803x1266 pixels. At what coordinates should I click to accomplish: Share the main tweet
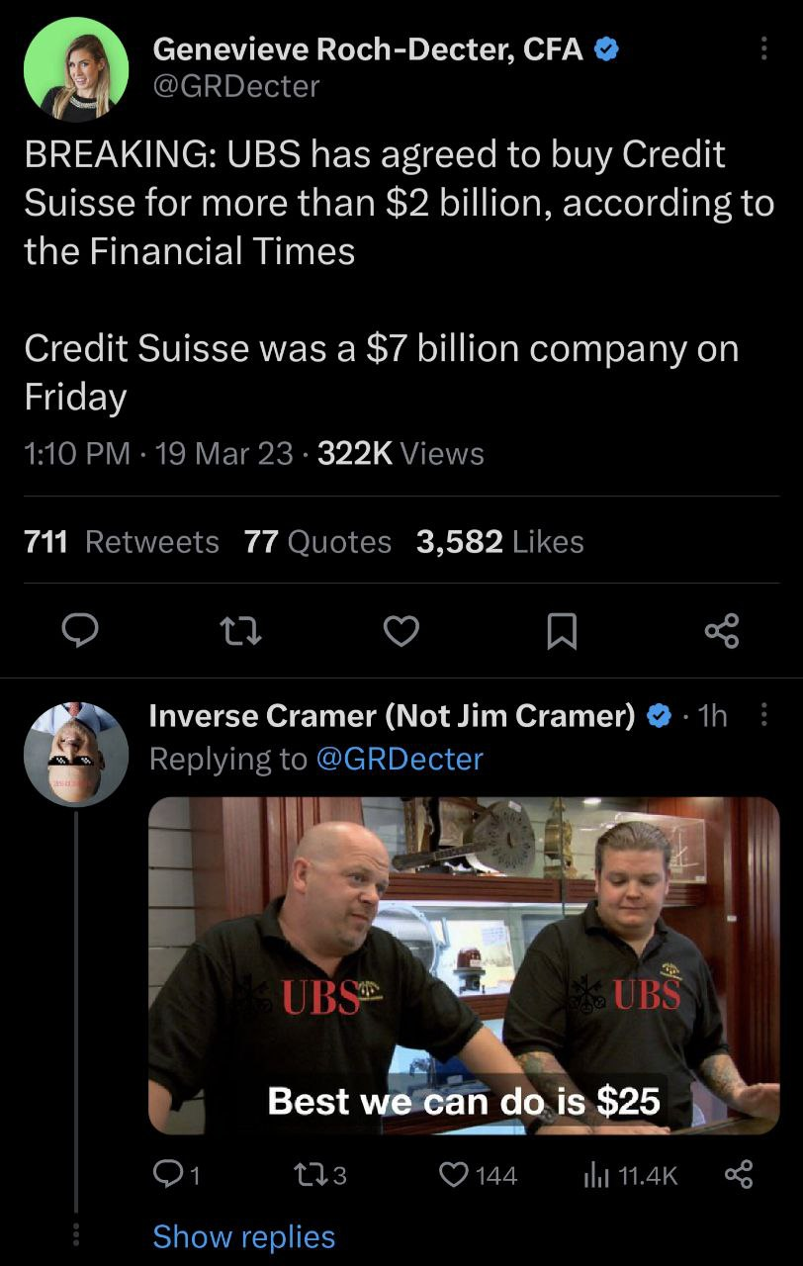pos(722,630)
